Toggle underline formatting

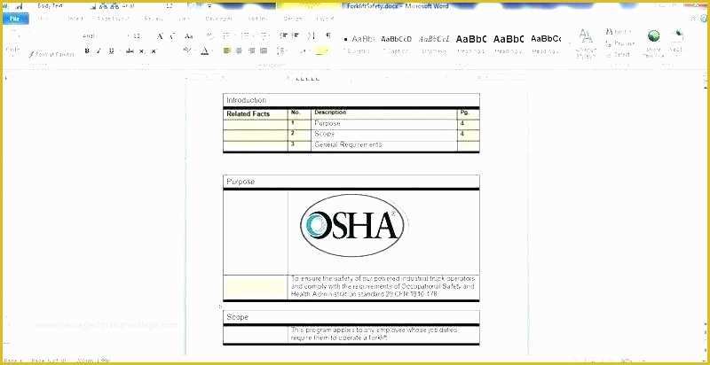(111, 51)
